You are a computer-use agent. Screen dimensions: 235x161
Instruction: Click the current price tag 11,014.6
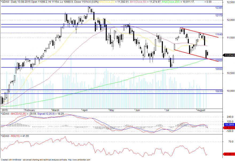click(x=229, y=55)
